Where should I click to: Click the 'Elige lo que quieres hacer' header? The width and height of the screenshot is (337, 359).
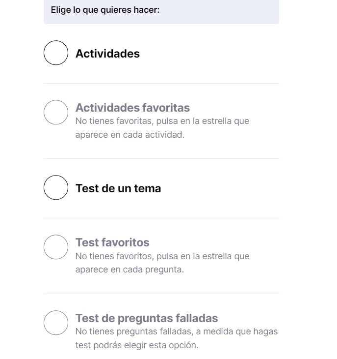click(x=105, y=10)
